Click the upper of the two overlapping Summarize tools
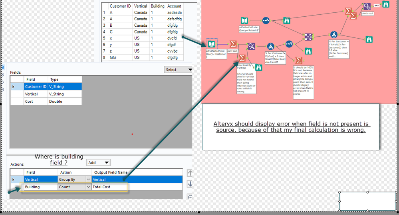399x215 pixels. [348, 11]
